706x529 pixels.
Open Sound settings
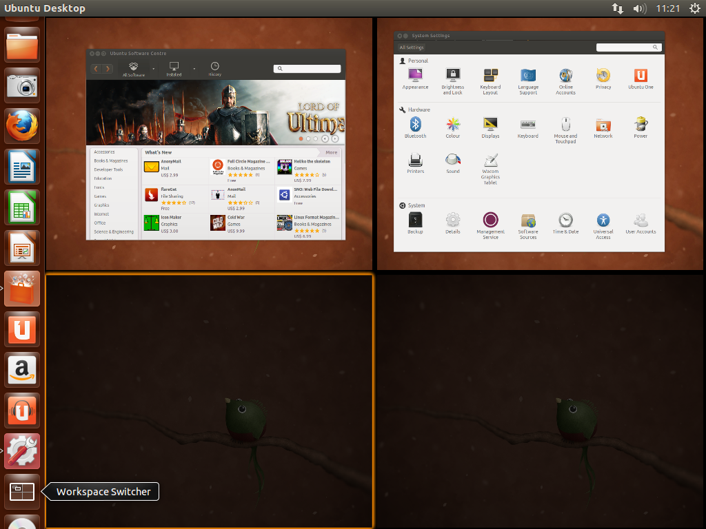pos(452,163)
